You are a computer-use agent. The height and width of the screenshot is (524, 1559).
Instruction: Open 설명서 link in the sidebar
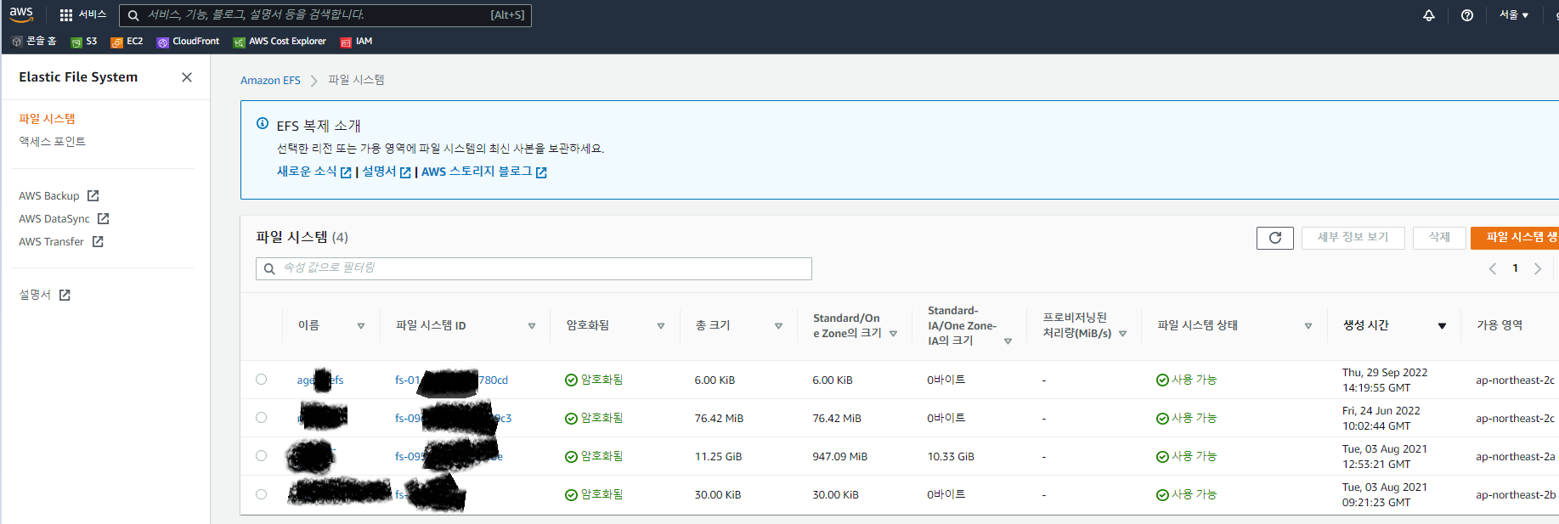pos(44,295)
